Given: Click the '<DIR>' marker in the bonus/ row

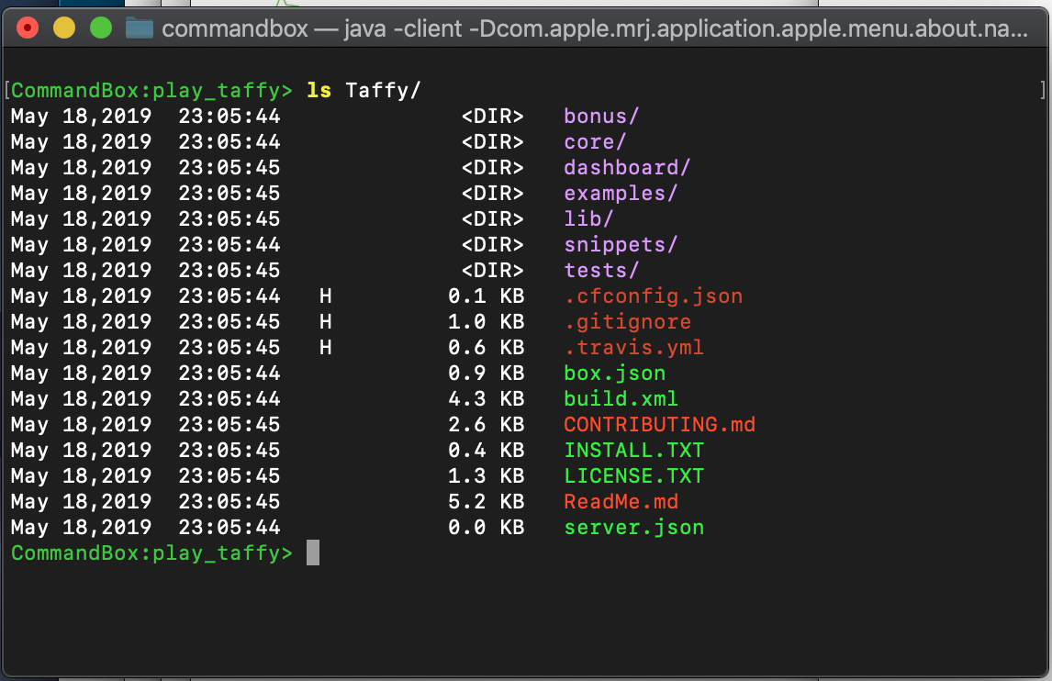Looking at the screenshot, I should (492, 116).
